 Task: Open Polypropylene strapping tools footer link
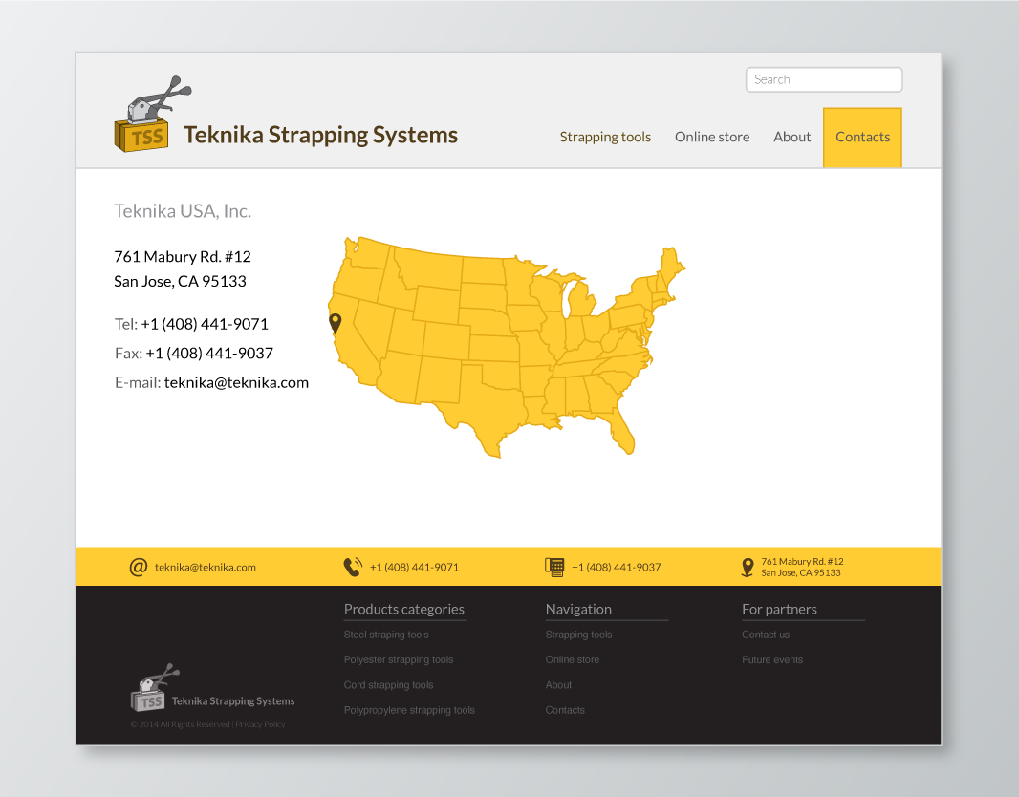pyautogui.click(x=409, y=711)
